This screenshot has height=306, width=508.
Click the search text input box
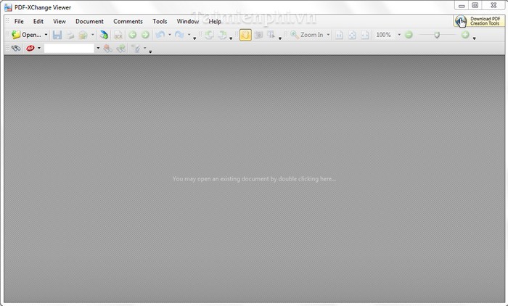[69, 49]
